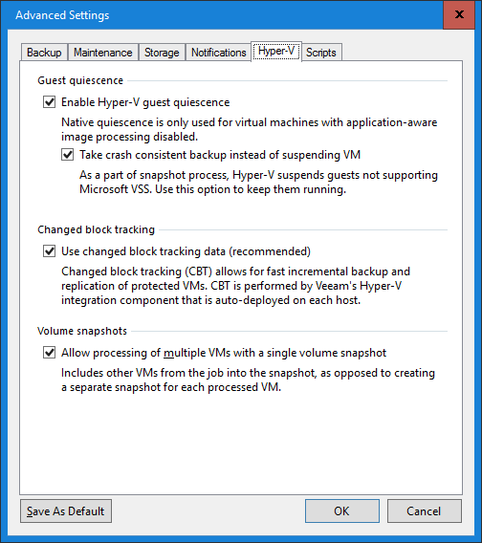482x543 pixels.
Task: Select the Storage tab
Action: 162,53
